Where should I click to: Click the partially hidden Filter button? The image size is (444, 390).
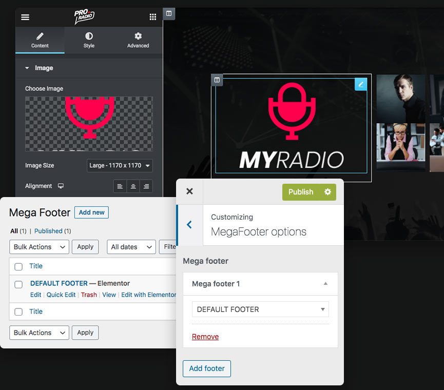tap(168, 247)
